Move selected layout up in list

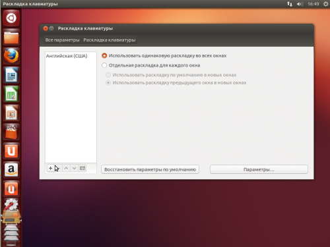(66, 169)
